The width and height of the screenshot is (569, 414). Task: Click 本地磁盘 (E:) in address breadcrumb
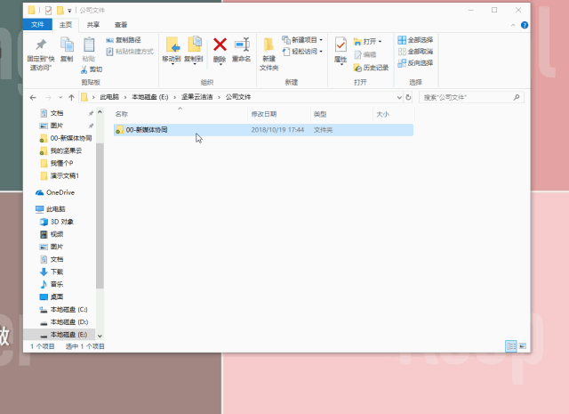coord(150,97)
